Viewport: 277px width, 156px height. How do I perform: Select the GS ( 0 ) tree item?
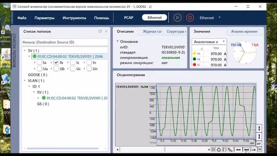point(43,104)
